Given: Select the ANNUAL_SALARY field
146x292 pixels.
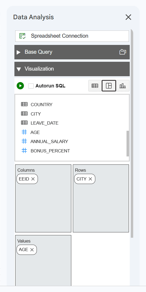Looking at the screenshot, I should point(49,141).
